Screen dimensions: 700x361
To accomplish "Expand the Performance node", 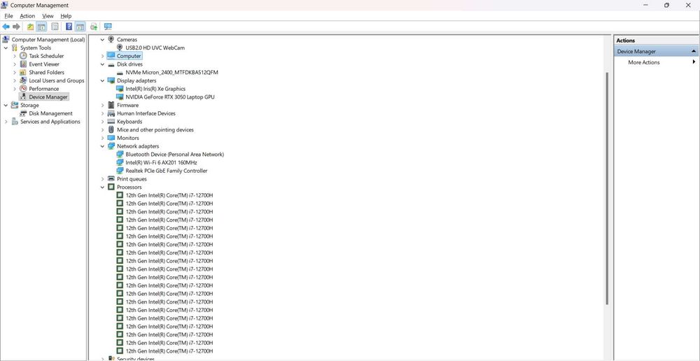I will coord(14,89).
